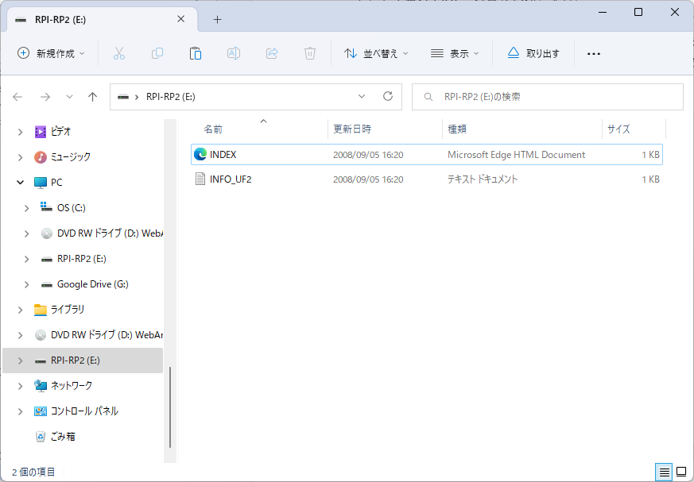Click the PC monitor icon in sidebar
This screenshot has width=694, height=482.
pos(41,182)
